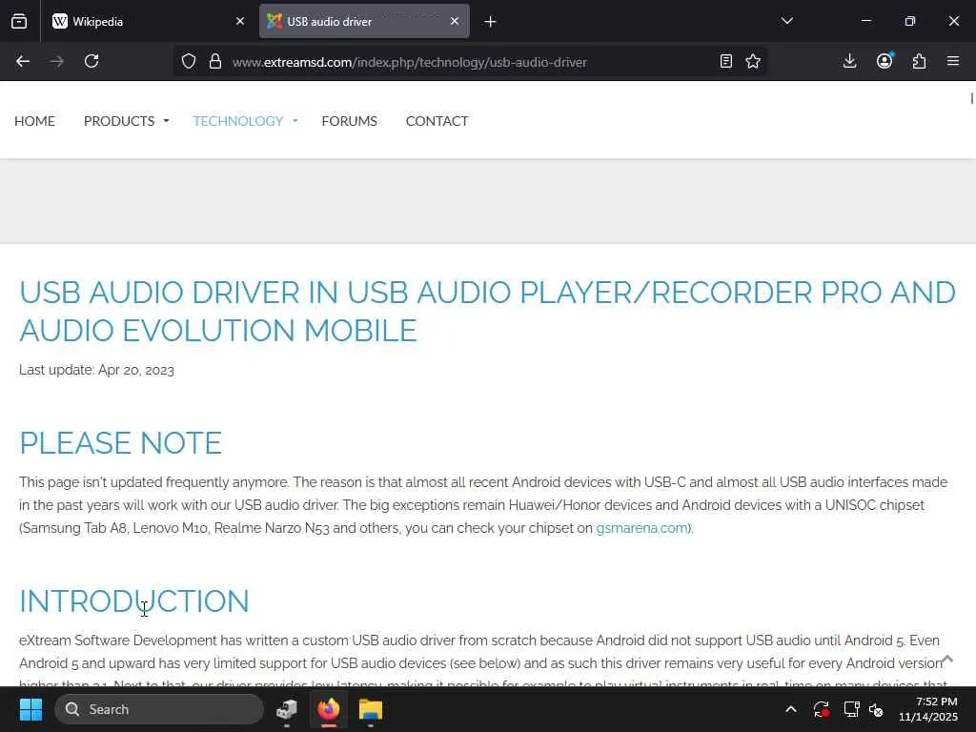This screenshot has height=732, width=976.
Task: Expand the PRODUCTS dropdown arrow
Action: click(166, 121)
